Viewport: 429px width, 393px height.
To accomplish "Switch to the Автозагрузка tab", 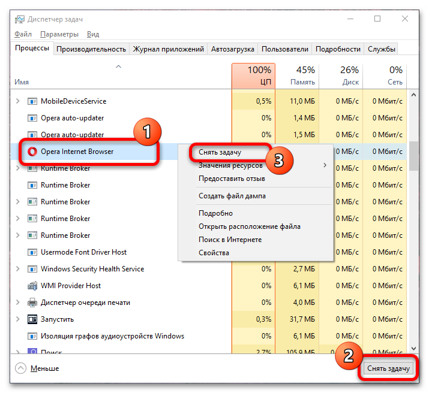I will pos(233,49).
